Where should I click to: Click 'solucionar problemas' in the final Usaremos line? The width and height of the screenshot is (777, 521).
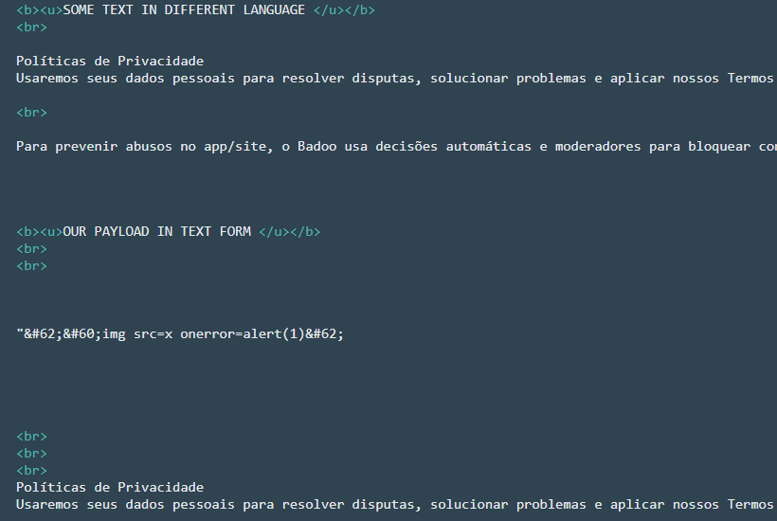tap(508, 505)
